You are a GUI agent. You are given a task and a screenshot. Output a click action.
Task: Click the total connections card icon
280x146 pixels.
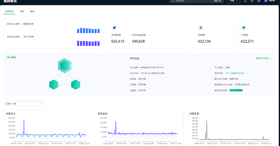click(x=114, y=28)
